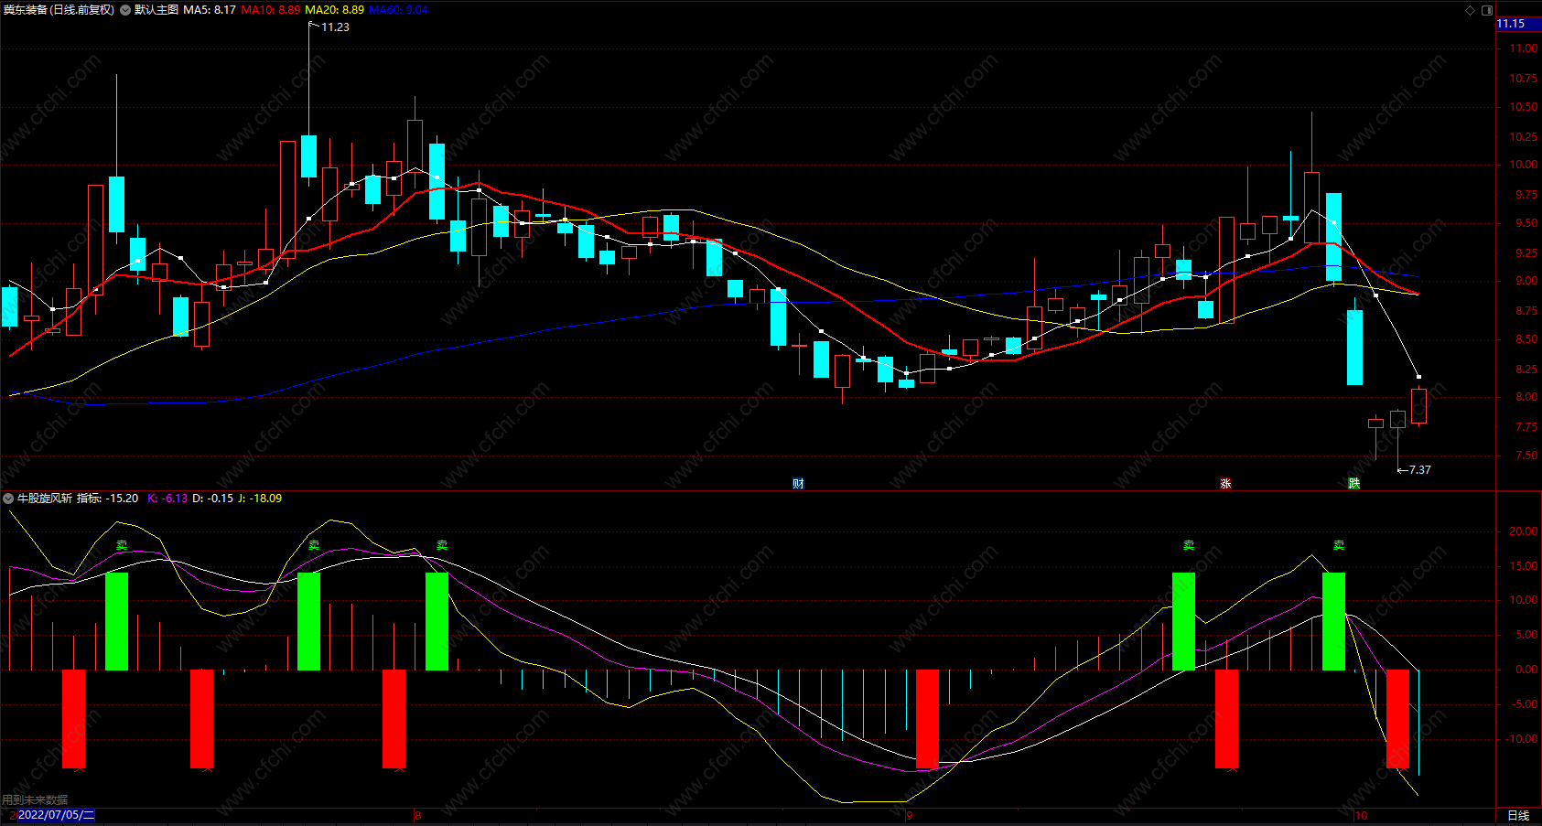The image size is (1542, 826).
Task: Click the yellow MA20: 8.89 value
Action: [x=334, y=10]
